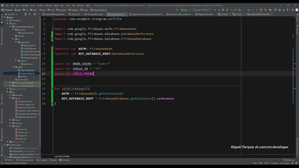Screen dimensions: 299x168
Task: Open Search Everywhere magnifier icon
Action: coord(292,10)
